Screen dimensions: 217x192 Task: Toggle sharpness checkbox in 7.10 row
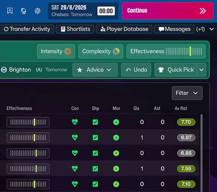coord(95,184)
